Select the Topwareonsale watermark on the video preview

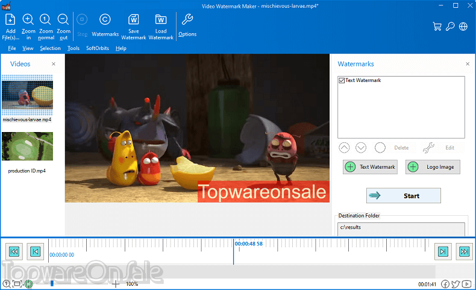(263, 192)
